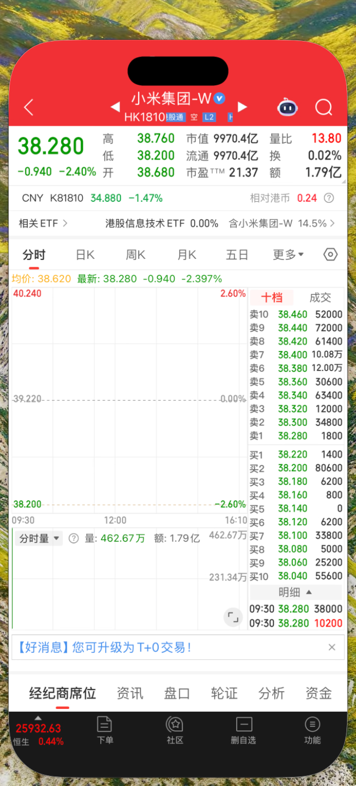Open the 资讯 news tab

[x=130, y=693]
